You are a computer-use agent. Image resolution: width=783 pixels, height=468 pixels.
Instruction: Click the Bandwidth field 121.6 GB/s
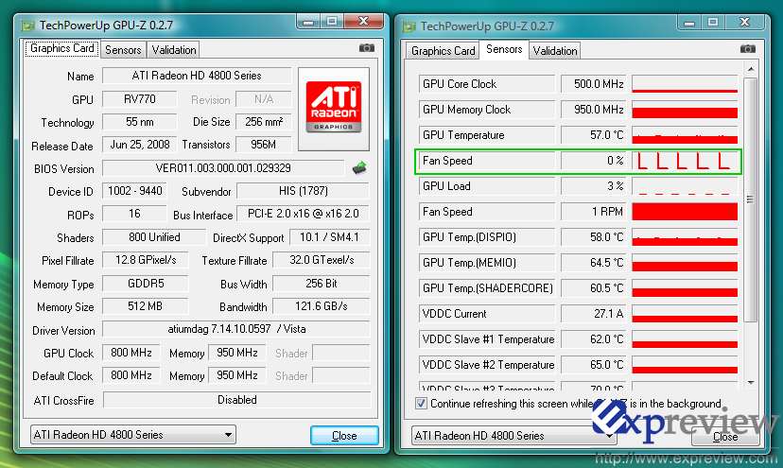[x=322, y=306]
